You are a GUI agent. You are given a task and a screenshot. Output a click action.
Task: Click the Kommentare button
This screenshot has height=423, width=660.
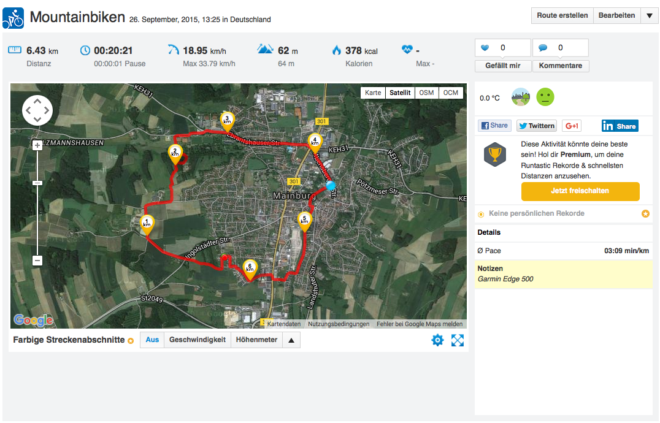[x=561, y=66]
